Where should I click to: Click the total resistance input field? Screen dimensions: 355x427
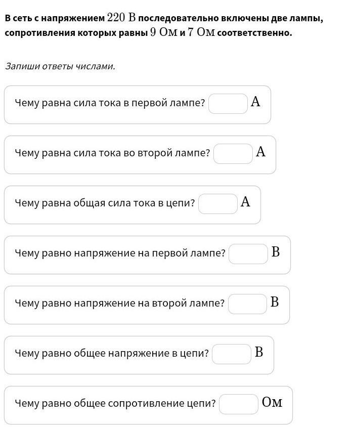click(x=238, y=404)
